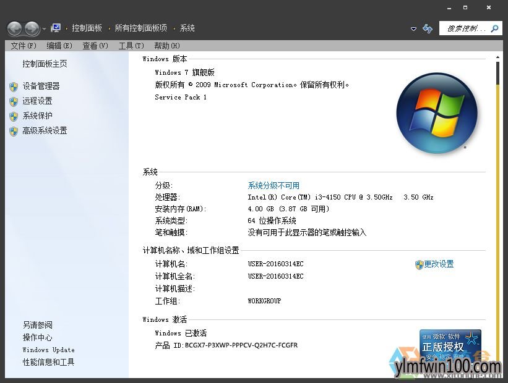Click the computer icon in address bar
The width and height of the screenshot is (508, 383).
click(x=56, y=28)
